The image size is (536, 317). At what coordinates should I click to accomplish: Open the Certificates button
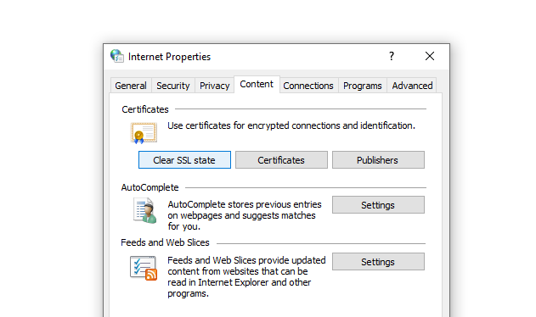pos(281,160)
